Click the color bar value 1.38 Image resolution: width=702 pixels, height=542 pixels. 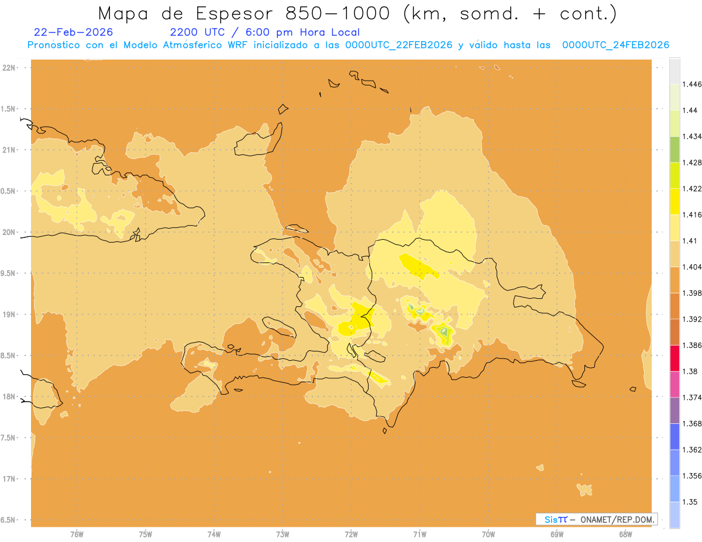691,371
